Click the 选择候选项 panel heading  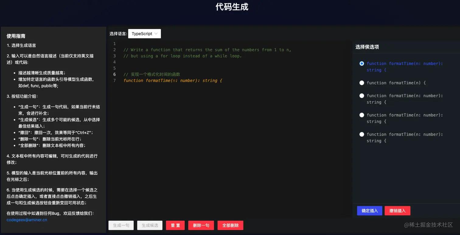click(x=367, y=47)
